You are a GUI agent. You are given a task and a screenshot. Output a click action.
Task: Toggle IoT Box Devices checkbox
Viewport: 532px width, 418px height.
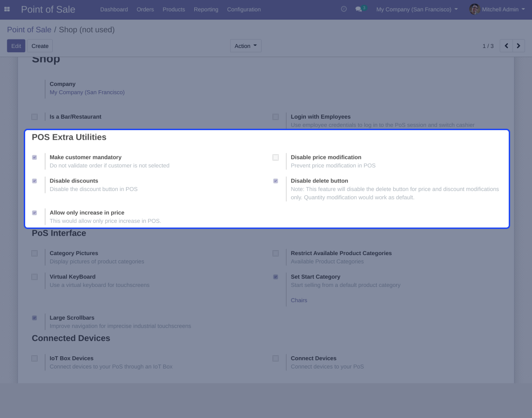click(x=35, y=358)
